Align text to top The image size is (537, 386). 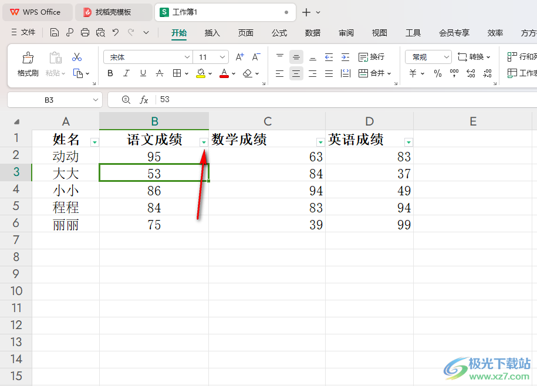[280, 57]
